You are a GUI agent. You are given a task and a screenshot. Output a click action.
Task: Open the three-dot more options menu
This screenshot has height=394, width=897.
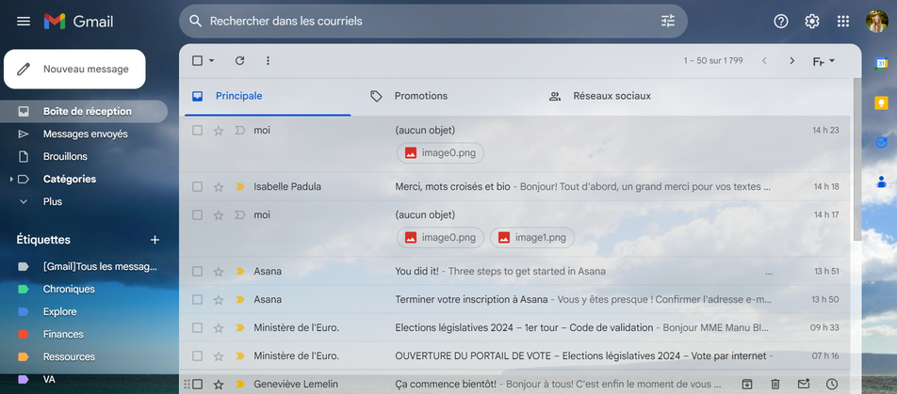click(268, 61)
